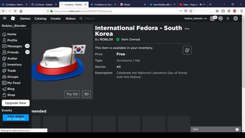The height and width of the screenshot is (138, 245).
Task: Open the Games menu item
Action: 25,18
